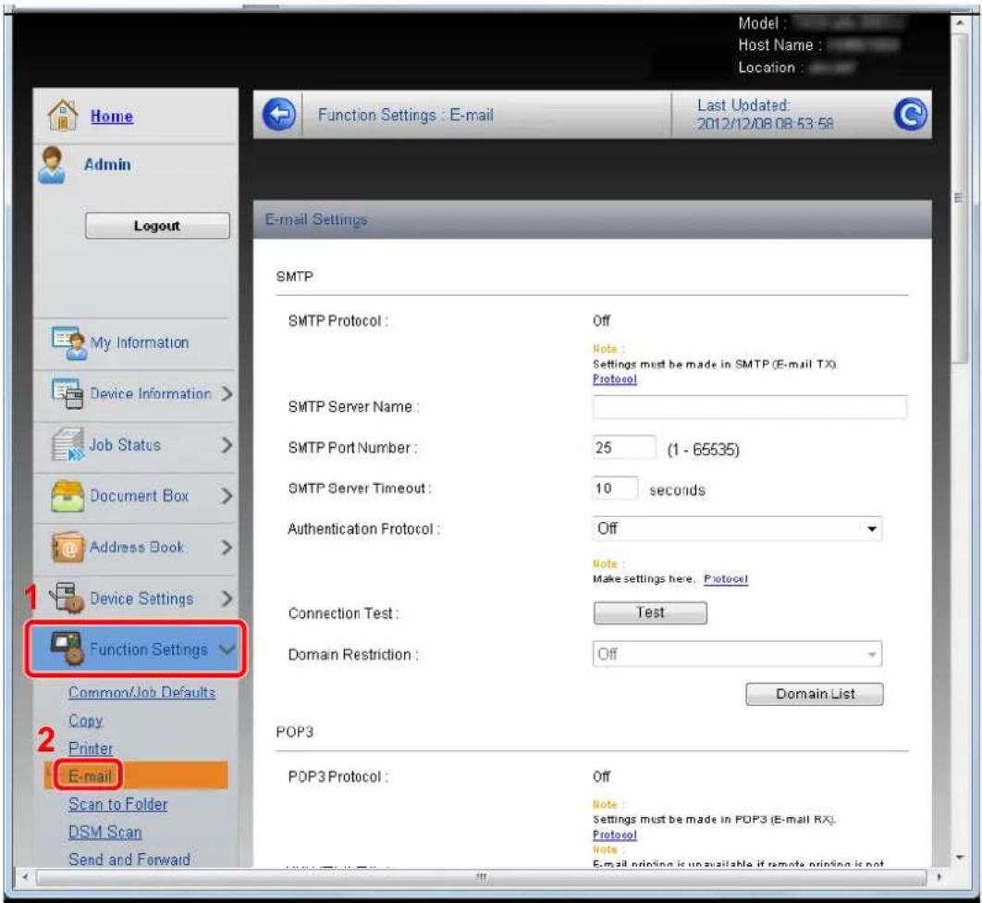Click the Function Settings icon
982x903 pixels.
click(x=67, y=649)
